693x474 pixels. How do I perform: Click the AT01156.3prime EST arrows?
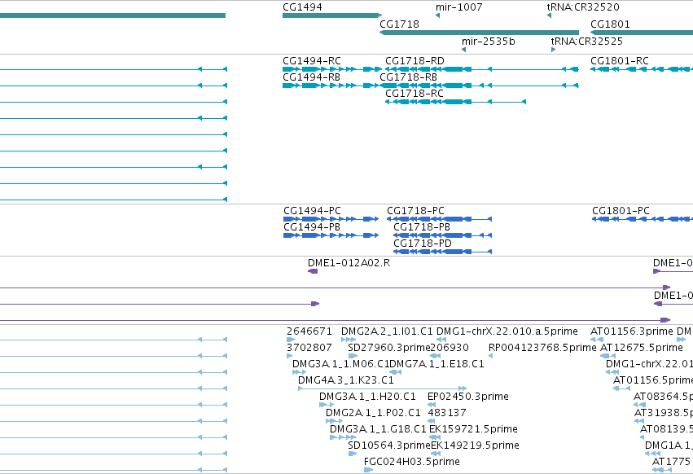pyautogui.click(x=597, y=340)
